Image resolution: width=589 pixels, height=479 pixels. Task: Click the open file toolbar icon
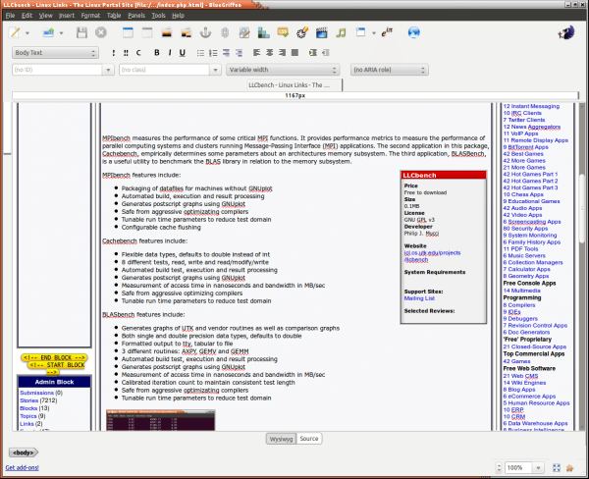click(x=48, y=32)
